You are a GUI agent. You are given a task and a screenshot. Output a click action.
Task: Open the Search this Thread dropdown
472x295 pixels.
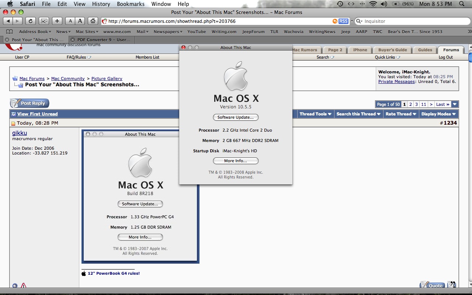click(358, 114)
